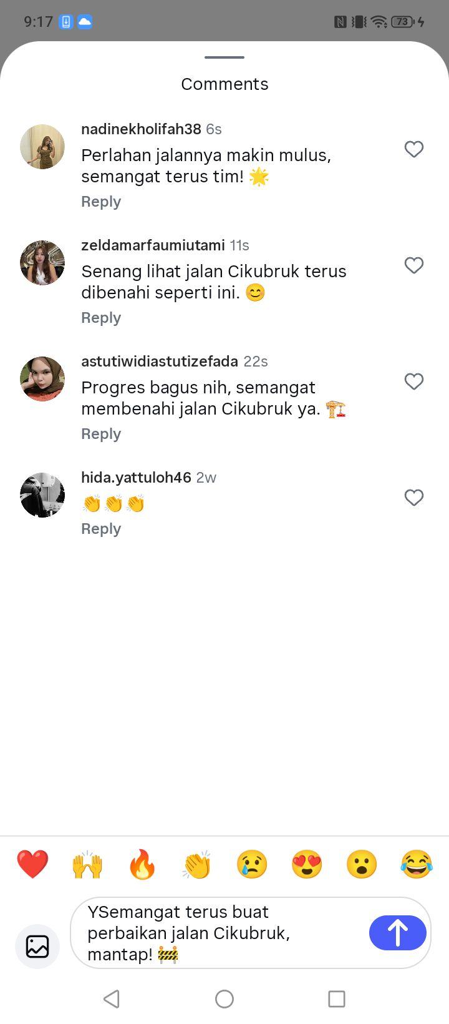The image size is (449, 1024).
Task: Reply to nadinekholifah38's comment
Action: click(x=101, y=202)
